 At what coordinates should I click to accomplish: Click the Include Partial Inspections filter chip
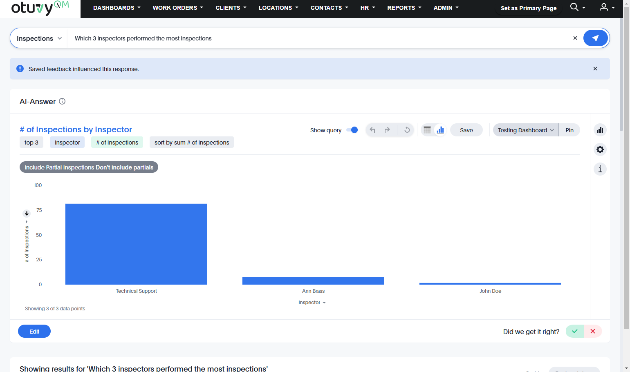89,167
